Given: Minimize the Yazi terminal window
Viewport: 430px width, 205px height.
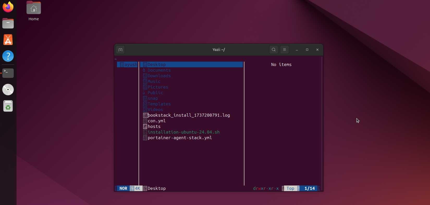Looking at the screenshot, I should (x=297, y=50).
